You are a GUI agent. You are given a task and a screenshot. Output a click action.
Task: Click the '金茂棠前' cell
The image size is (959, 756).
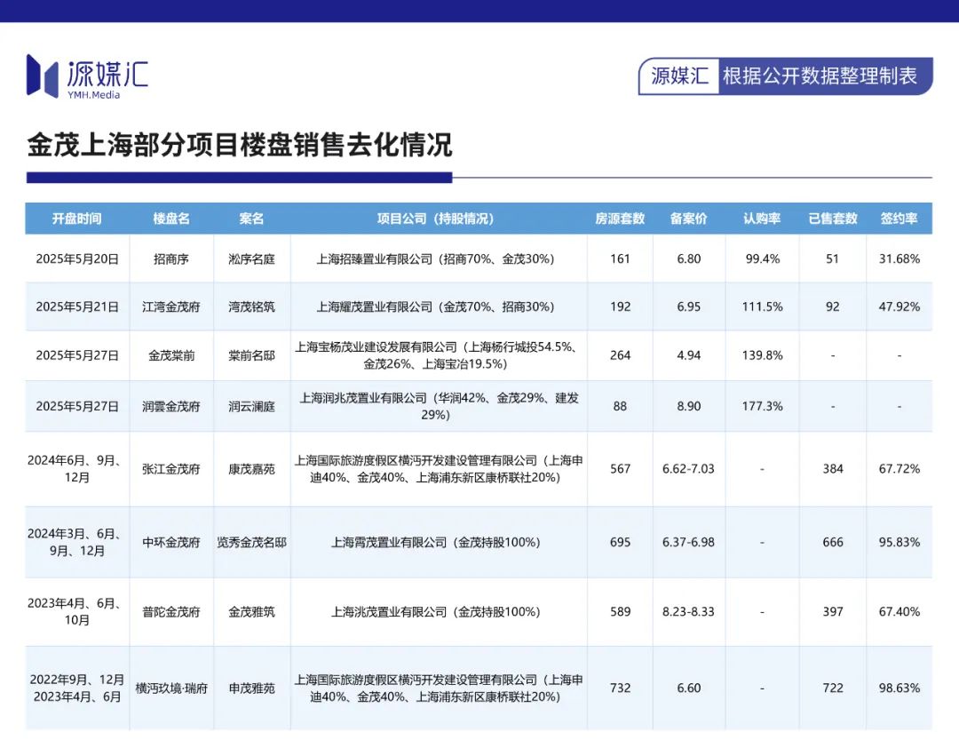click(x=171, y=355)
